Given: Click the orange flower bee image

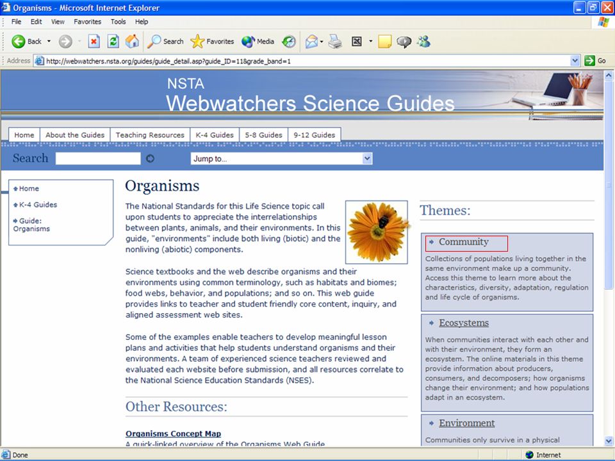Looking at the screenshot, I should click(x=377, y=232).
